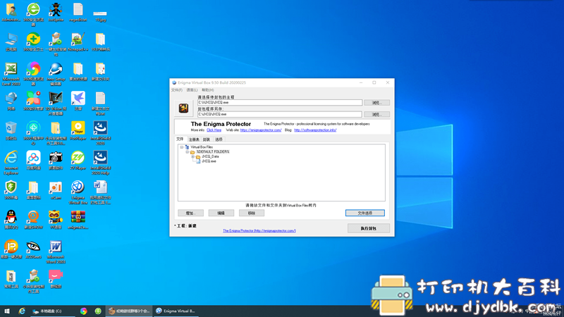Click browse button for input executable
The height and width of the screenshot is (317, 564).
376,103
